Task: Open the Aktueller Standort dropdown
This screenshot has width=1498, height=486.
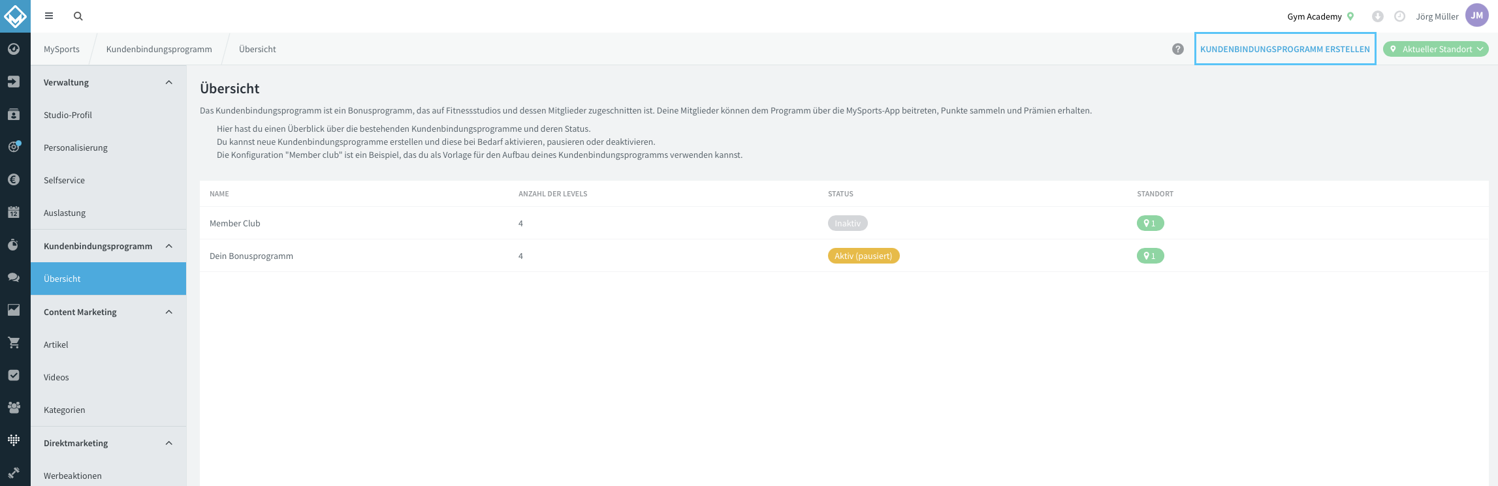Action: (x=1435, y=49)
